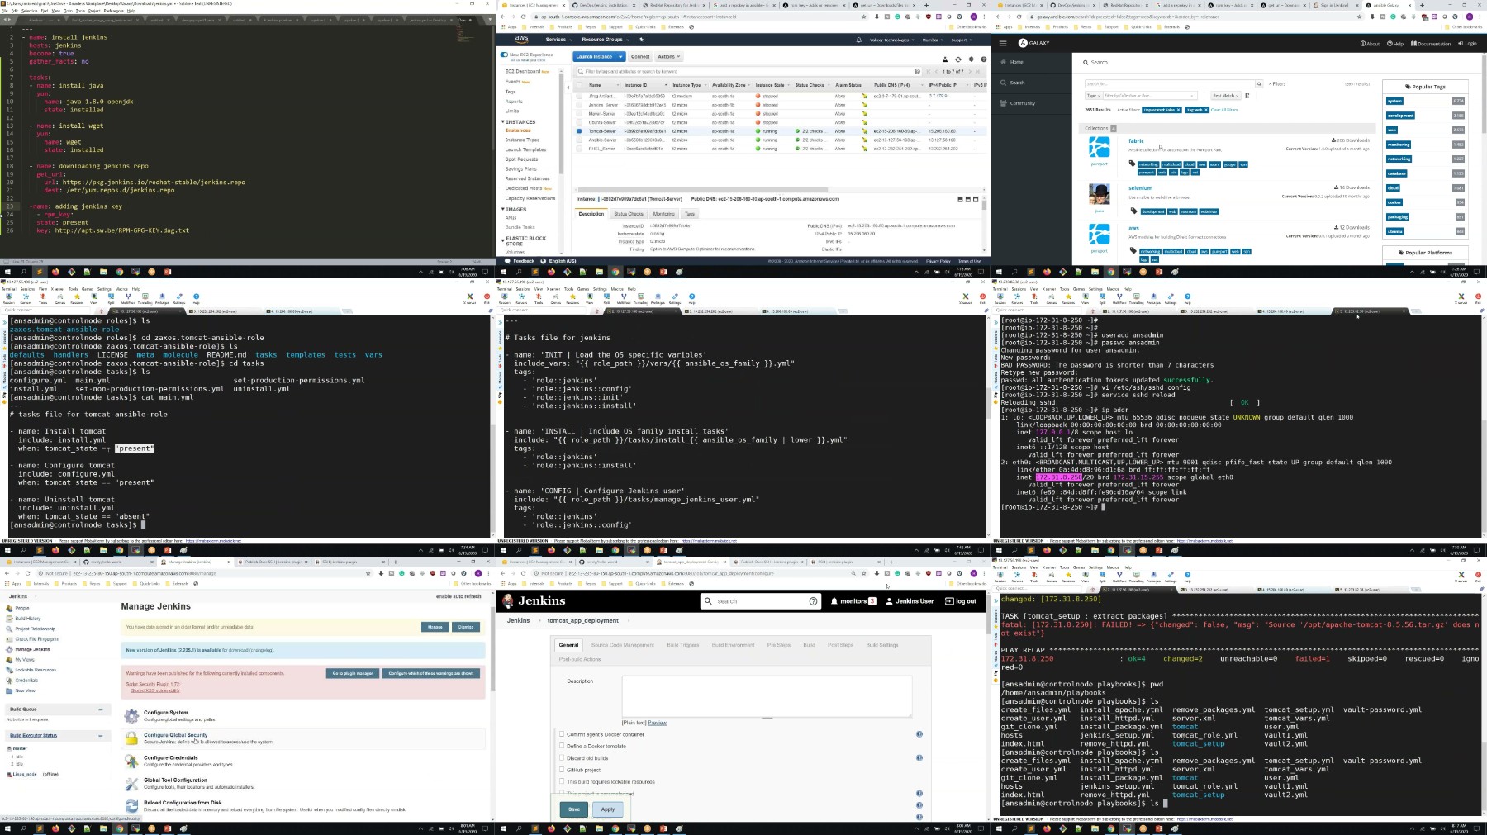Click the flask icon above instances table
The height and width of the screenshot is (835, 1487).
[945, 59]
